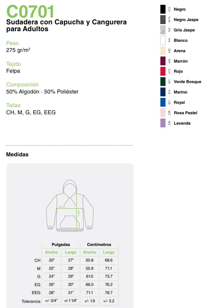The height and width of the screenshot is (308, 210).
Task: Select the Pulgadas table column header
Action: click(61, 245)
